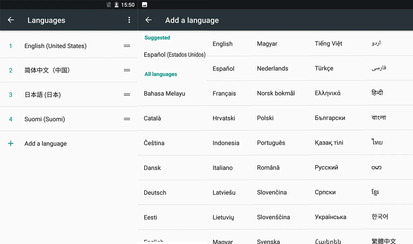
Task: Click the drag handle for Suomi (Suomi)
Action: coord(127,119)
